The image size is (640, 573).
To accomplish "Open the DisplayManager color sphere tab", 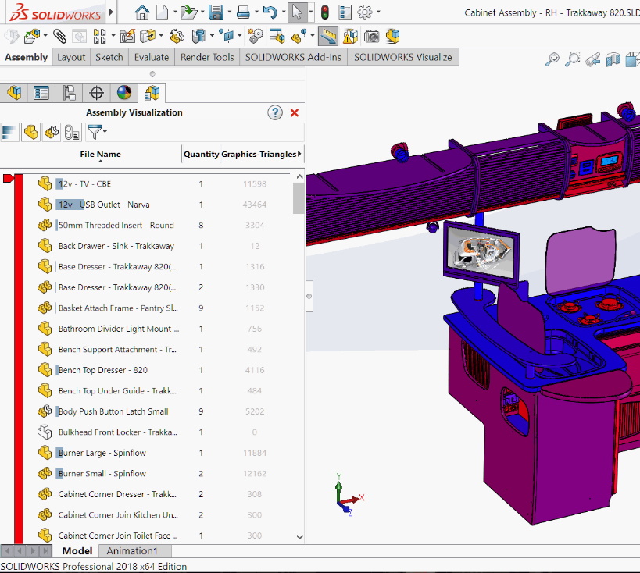I will tap(123, 93).
